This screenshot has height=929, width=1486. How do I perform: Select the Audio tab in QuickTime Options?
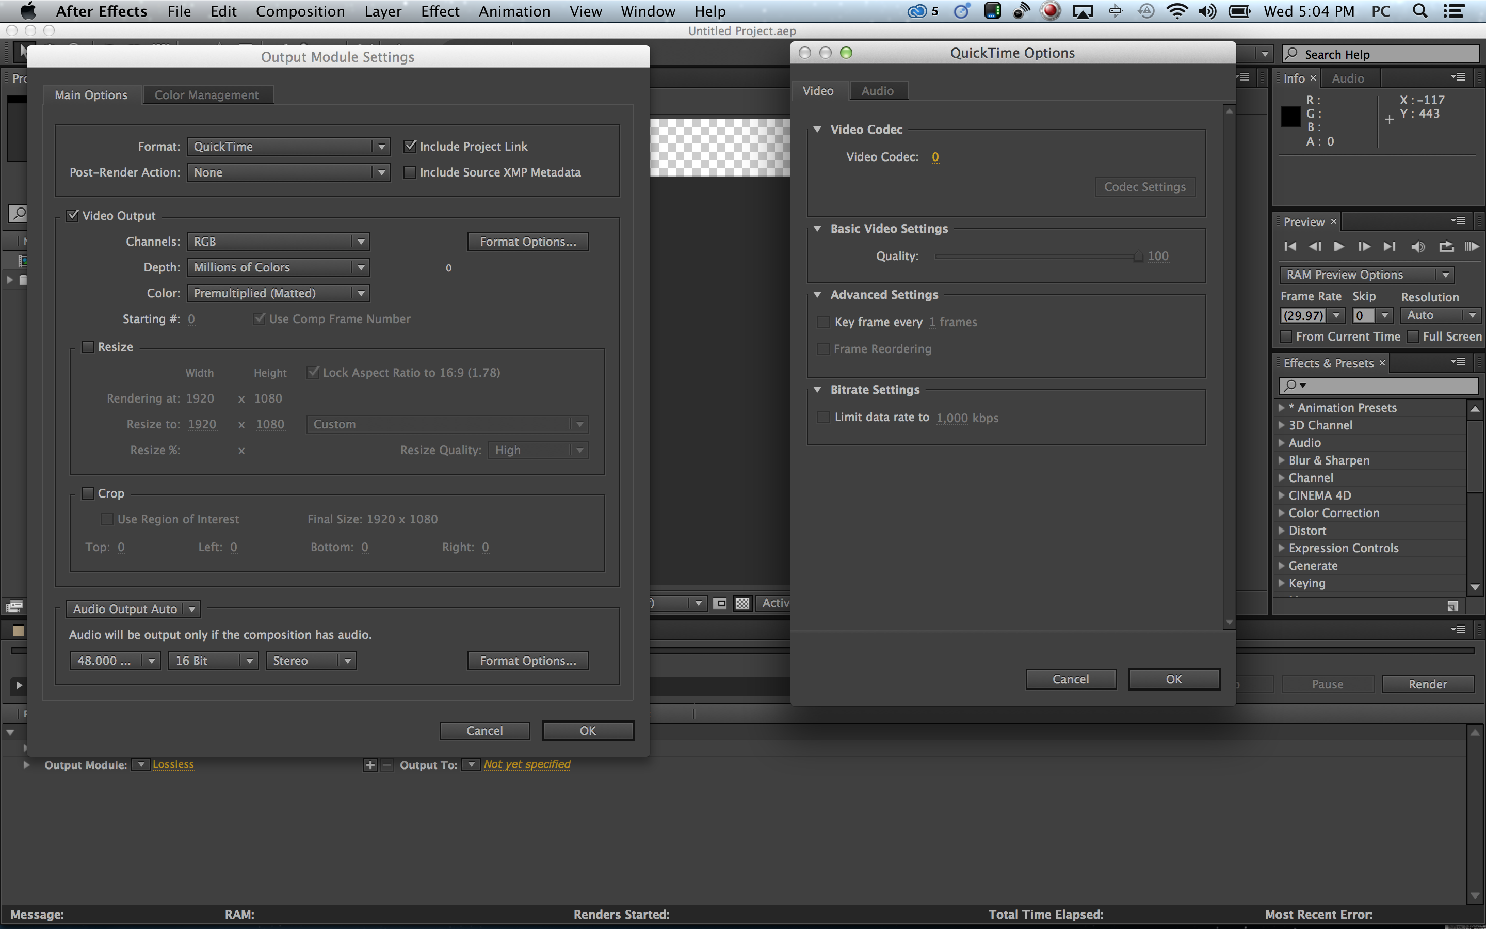tap(878, 90)
